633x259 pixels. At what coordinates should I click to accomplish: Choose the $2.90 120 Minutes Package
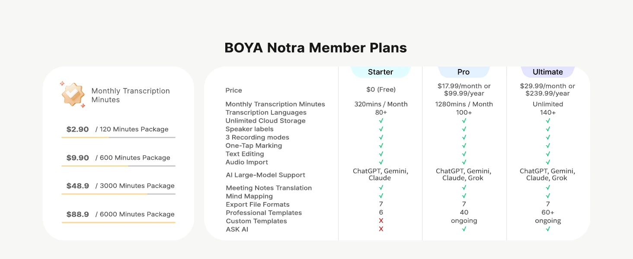pos(118,129)
